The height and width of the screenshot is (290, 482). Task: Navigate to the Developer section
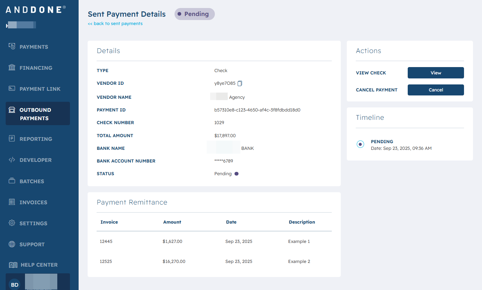click(36, 160)
